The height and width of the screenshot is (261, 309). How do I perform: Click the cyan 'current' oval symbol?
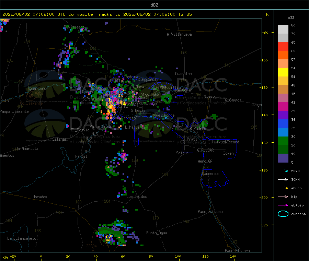(x=283, y=214)
